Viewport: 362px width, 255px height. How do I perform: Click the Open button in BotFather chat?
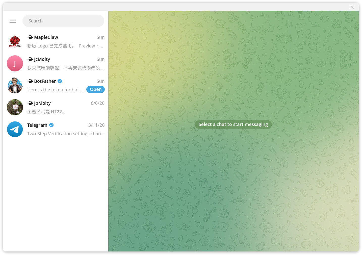click(x=95, y=89)
